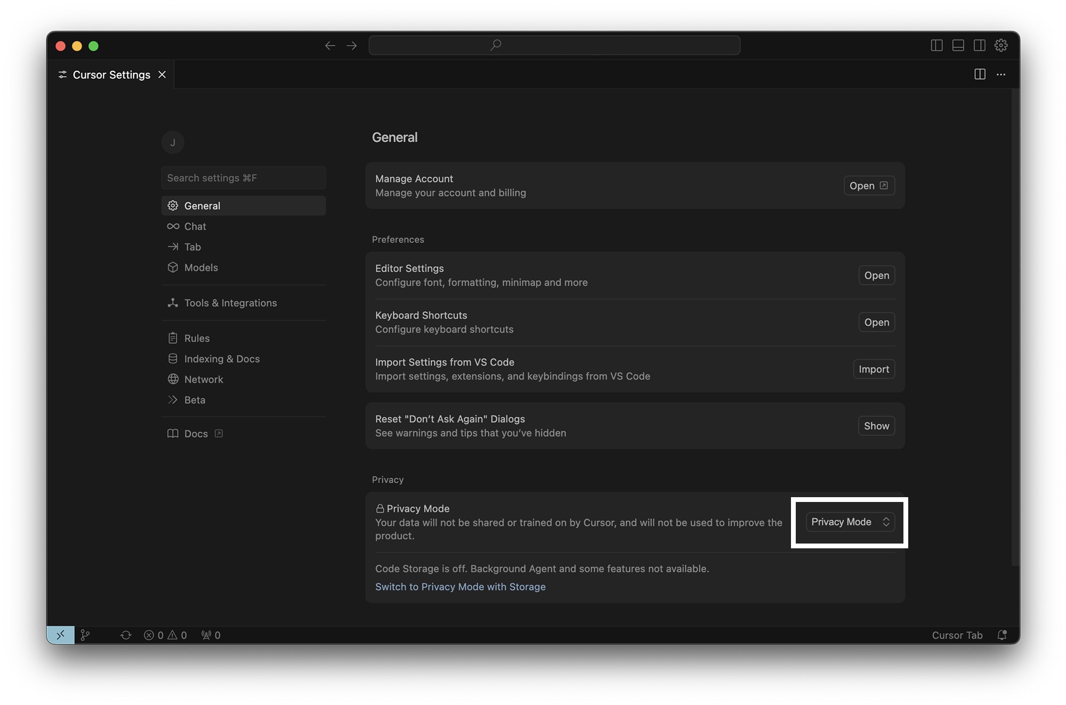Open Editor Settings
This screenshot has width=1066, height=705.
(877, 275)
